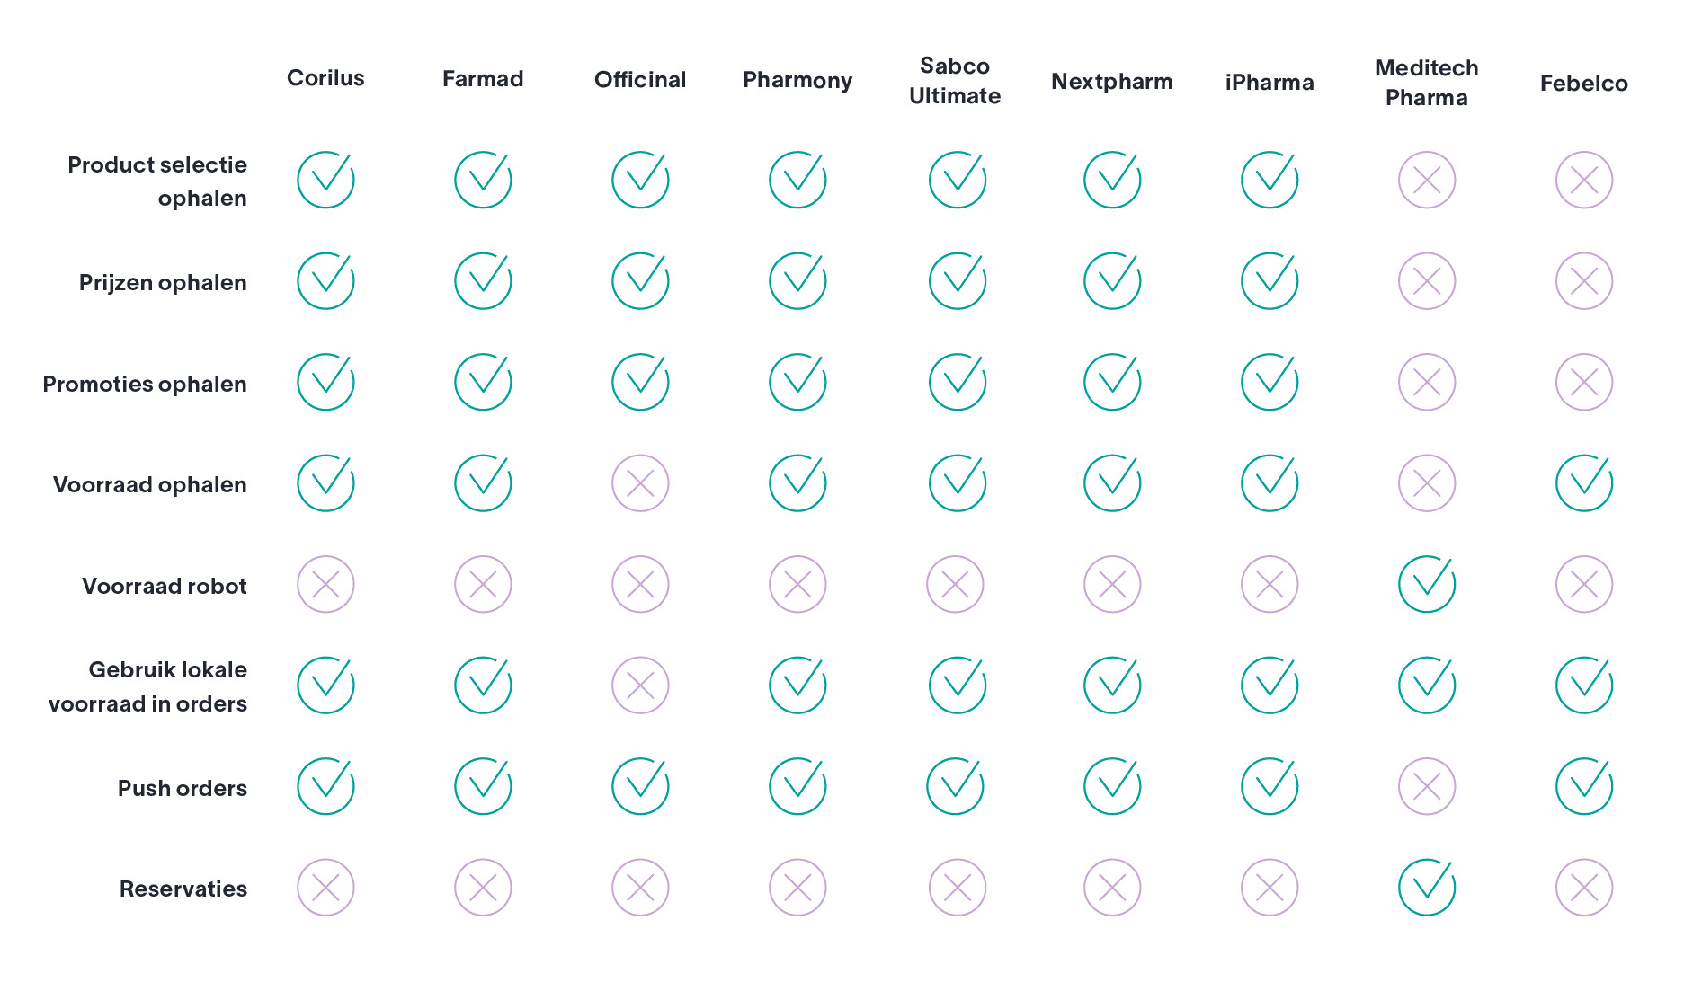Click Officinal cross icon for Voorraad ophalen

click(x=640, y=483)
